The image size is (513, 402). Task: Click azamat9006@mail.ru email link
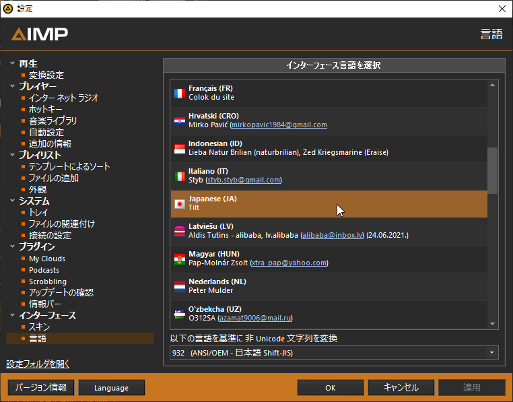click(x=255, y=319)
